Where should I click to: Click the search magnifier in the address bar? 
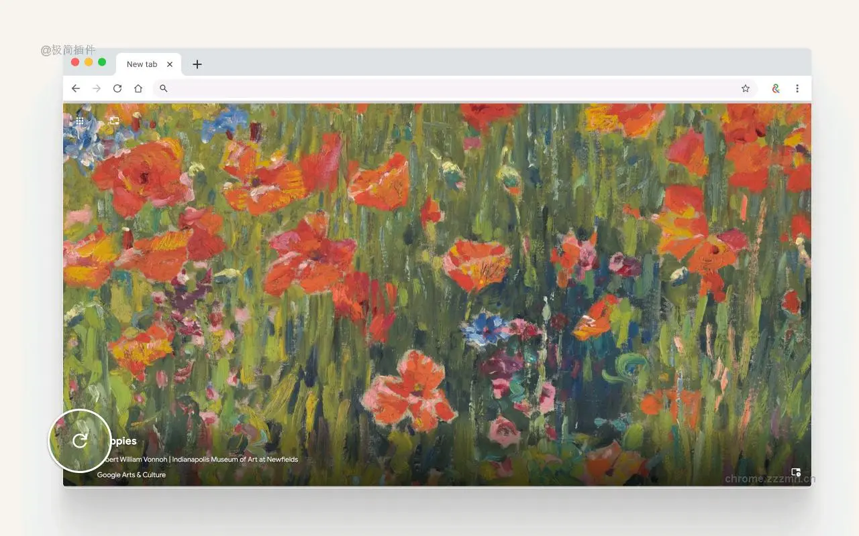point(163,88)
